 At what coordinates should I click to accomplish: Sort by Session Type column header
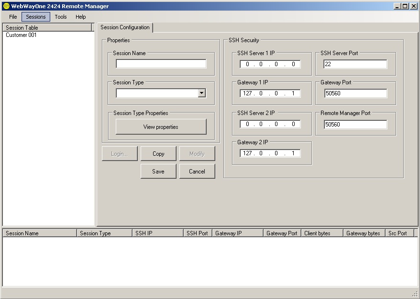coord(104,233)
